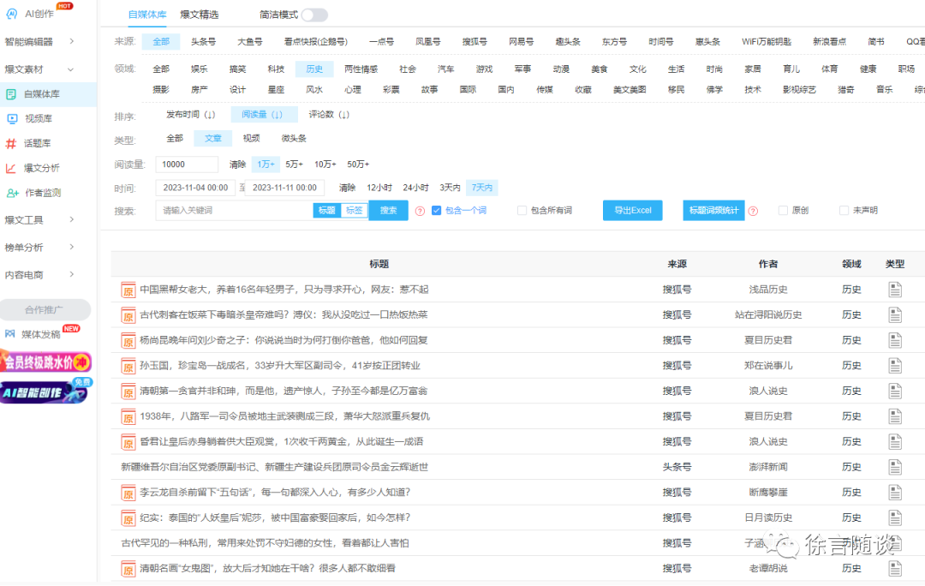Viewport: 925px width, 586px height.
Task: Select the 视频 type tab
Action: (250, 137)
